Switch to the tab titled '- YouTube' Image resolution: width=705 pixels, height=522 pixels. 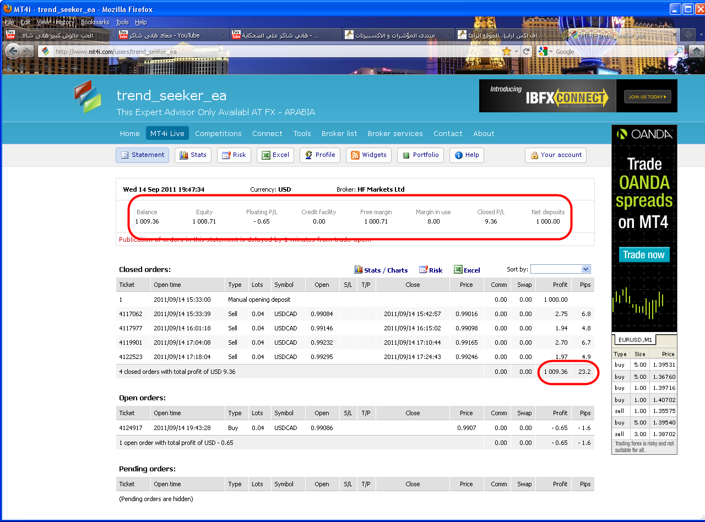click(172, 35)
